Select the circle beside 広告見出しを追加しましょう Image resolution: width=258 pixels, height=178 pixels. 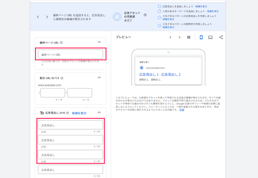159,7
